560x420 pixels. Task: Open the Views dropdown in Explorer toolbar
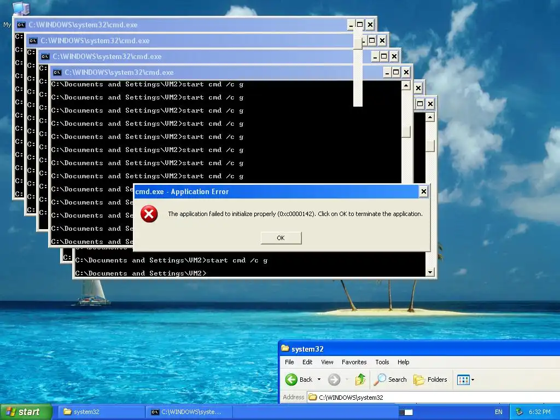click(466, 380)
